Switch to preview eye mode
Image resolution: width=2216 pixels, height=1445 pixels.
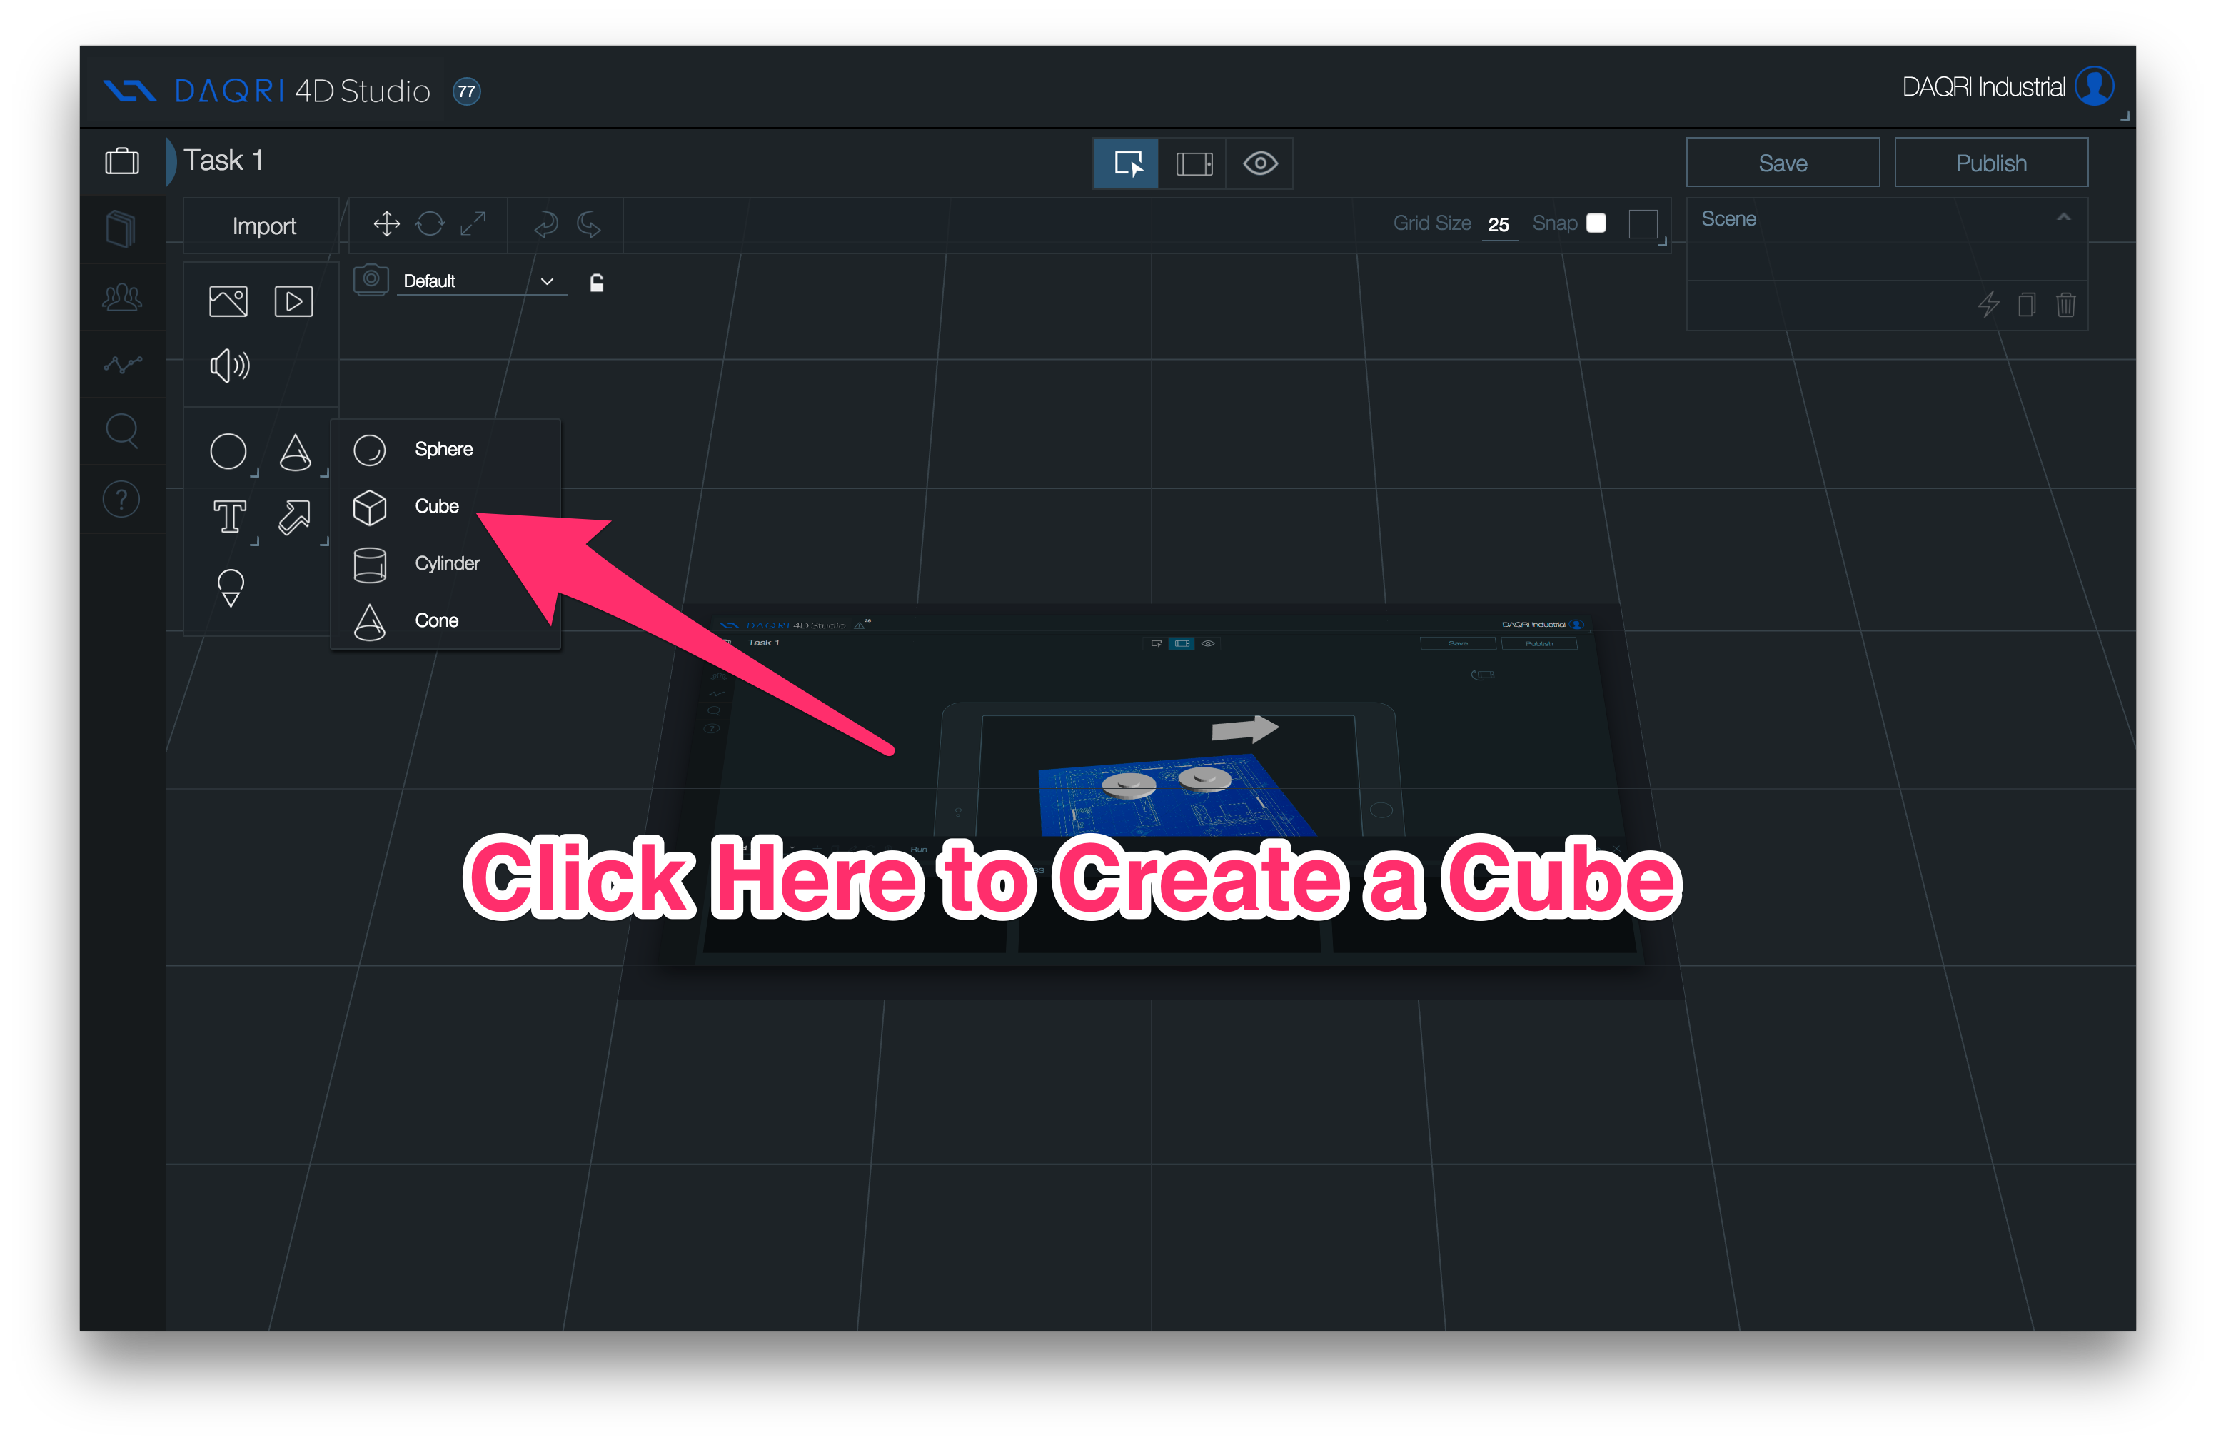pyautogui.click(x=1260, y=164)
